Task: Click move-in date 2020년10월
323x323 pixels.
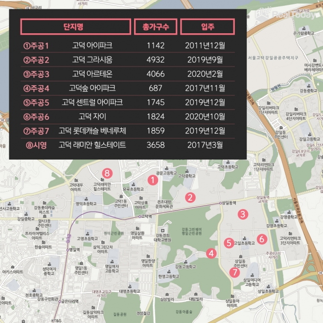Action: (205, 116)
